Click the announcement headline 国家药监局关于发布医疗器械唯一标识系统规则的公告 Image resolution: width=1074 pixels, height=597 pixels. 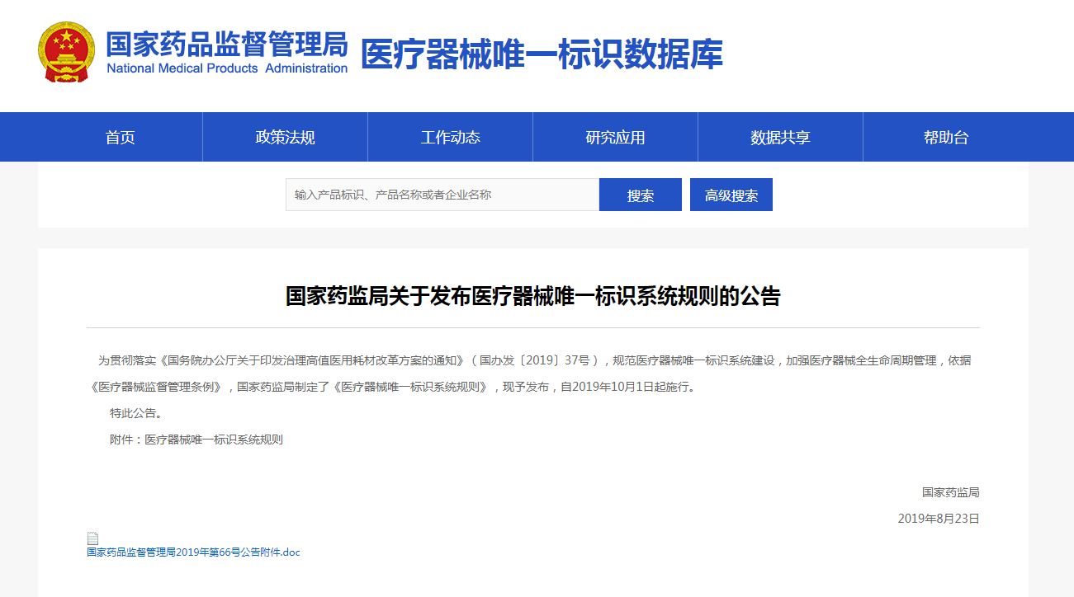click(533, 296)
